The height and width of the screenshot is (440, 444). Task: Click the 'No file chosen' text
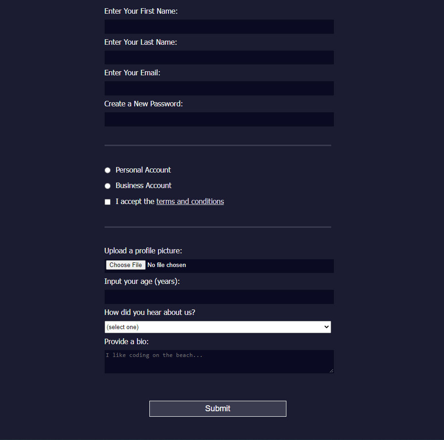[x=166, y=265]
